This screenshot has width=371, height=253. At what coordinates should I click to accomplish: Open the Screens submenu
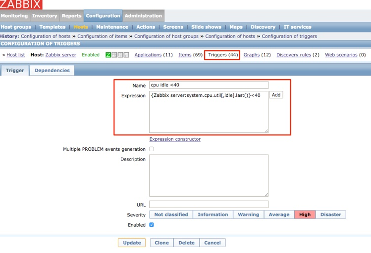(x=173, y=27)
